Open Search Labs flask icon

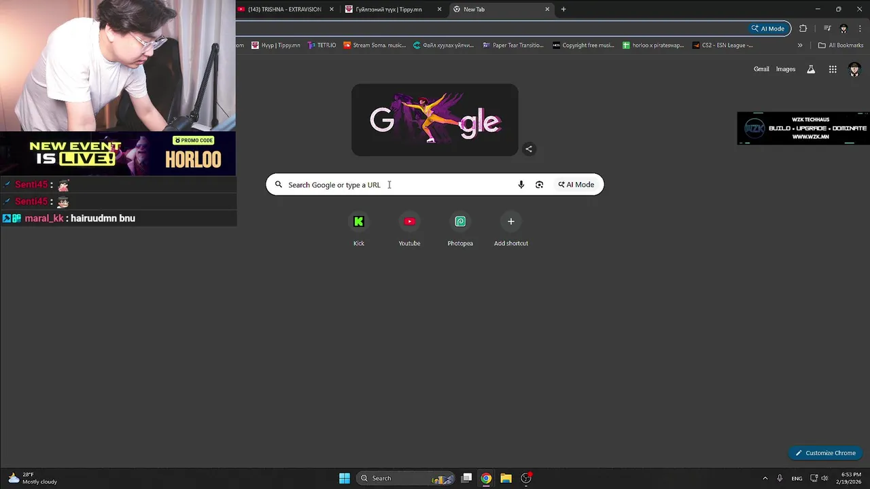pos(811,69)
